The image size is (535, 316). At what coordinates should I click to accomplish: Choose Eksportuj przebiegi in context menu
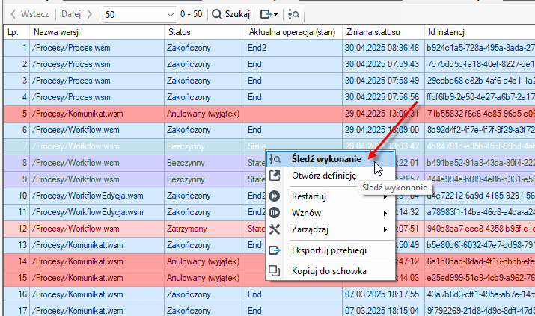pyautogui.click(x=330, y=250)
